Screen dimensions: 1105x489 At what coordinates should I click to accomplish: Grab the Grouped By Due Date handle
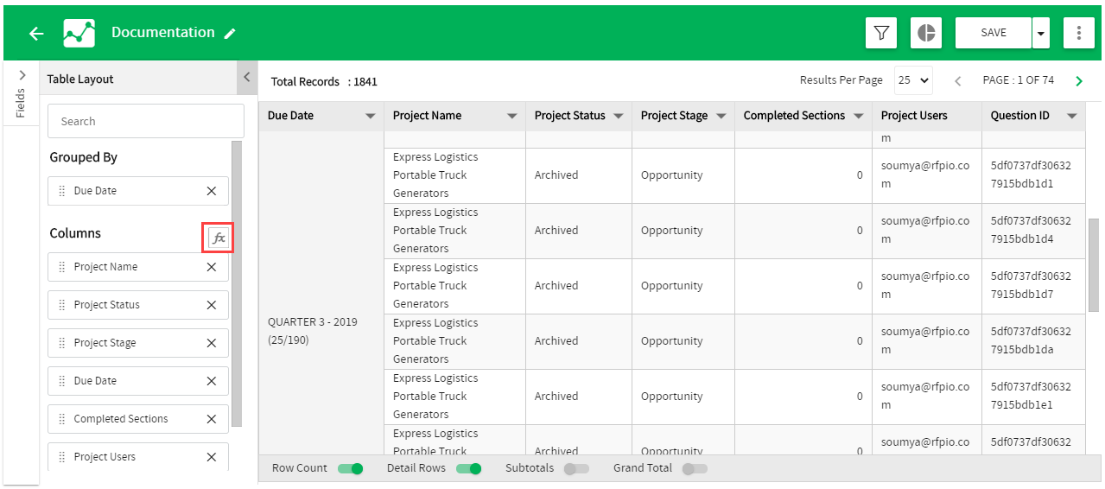click(61, 191)
